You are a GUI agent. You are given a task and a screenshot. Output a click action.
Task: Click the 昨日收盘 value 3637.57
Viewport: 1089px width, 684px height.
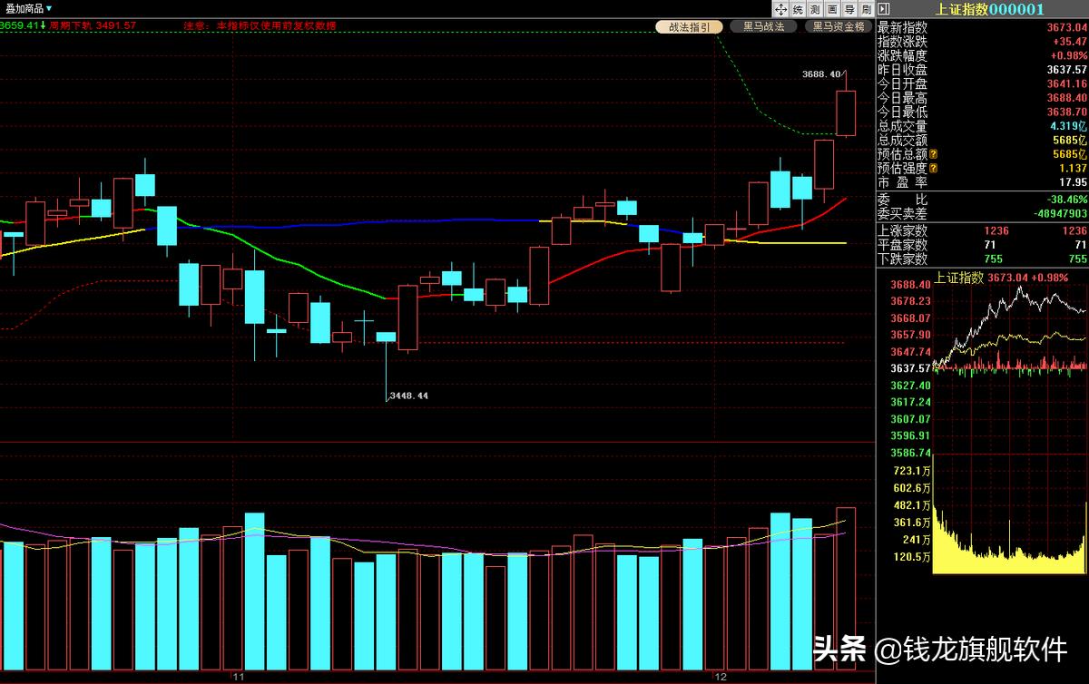tap(1066, 70)
